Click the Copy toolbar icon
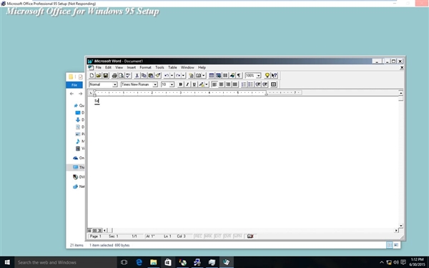The height and width of the screenshot is (268, 429). coord(144,76)
